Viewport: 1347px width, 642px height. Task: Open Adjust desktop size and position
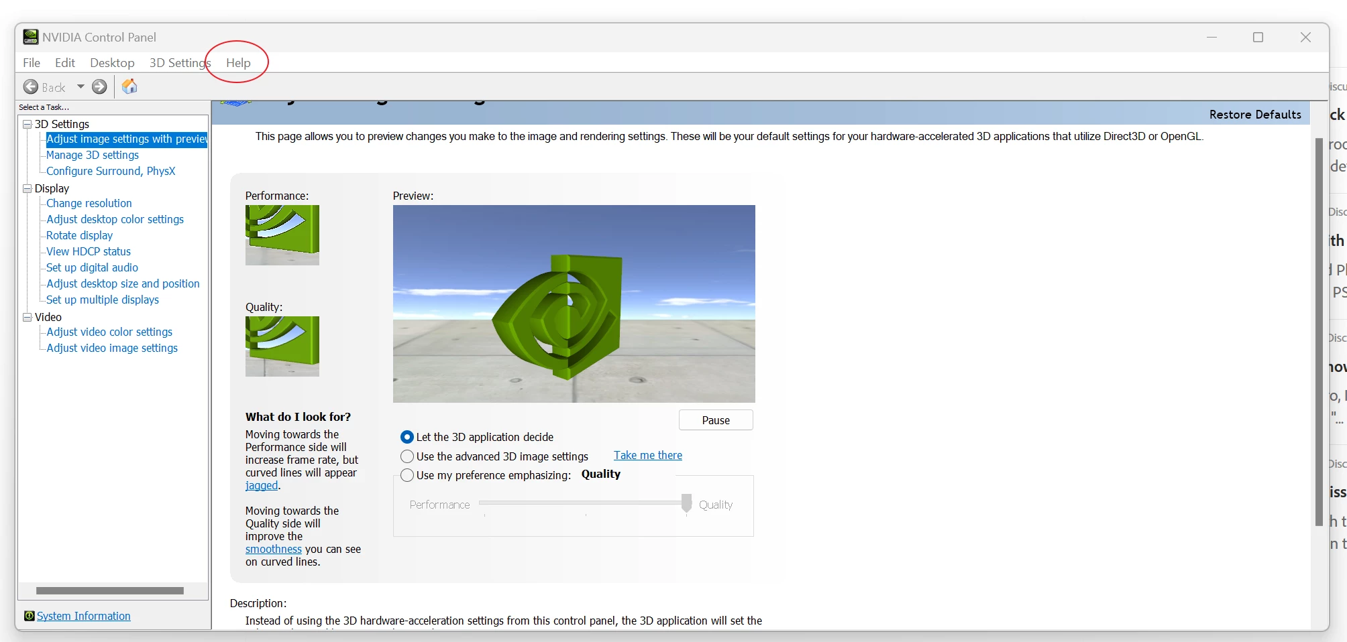pos(123,283)
